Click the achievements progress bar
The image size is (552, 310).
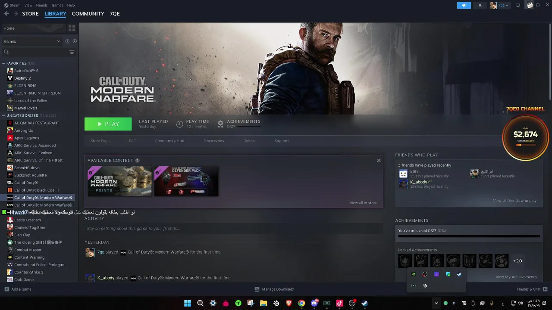469,236
